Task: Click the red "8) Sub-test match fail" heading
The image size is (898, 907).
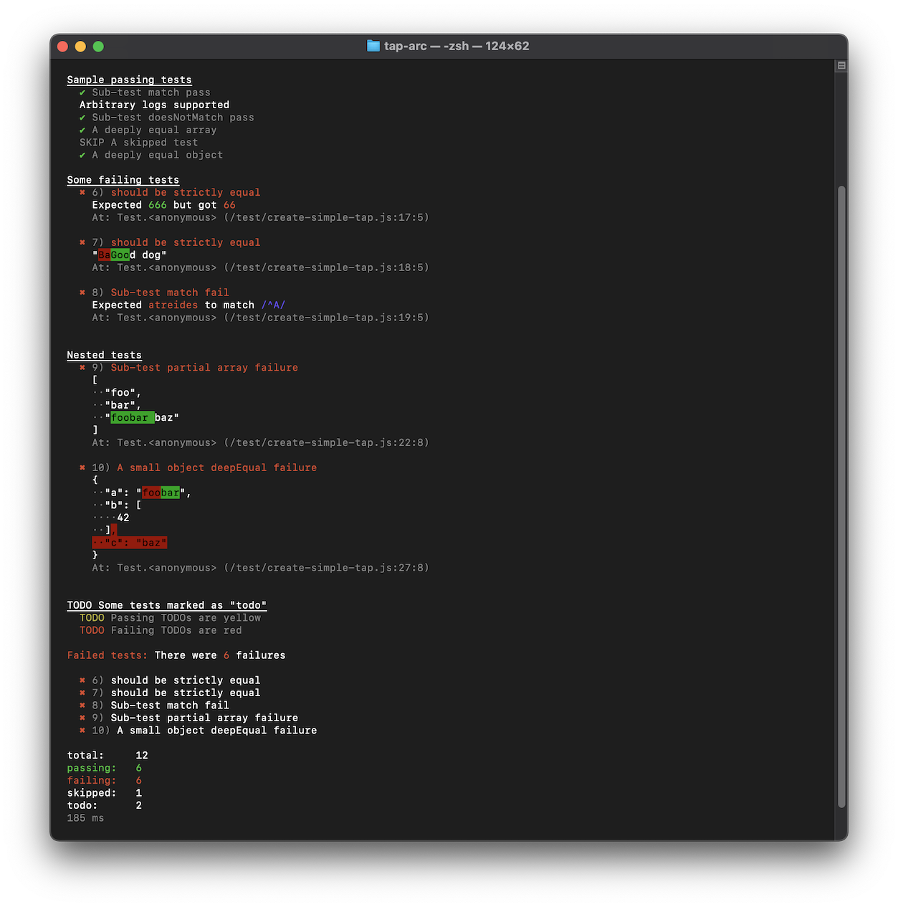Action: click(x=154, y=293)
